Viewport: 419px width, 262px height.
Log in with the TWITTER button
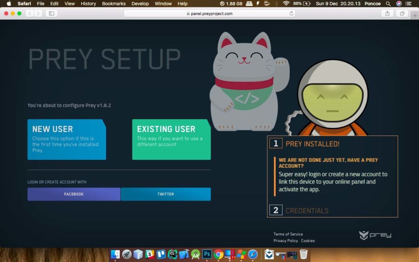[x=166, y=194]
